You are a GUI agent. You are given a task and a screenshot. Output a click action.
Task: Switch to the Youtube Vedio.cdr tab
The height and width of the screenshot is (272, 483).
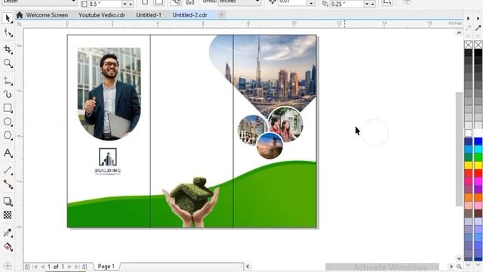[x=102, y=15]
